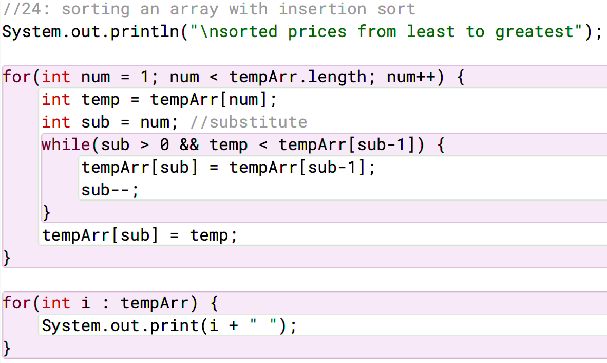The height and width of the screenshot is (363, 607).
Task: Click num++ in the for header
Action: click(x=411, y=77)
